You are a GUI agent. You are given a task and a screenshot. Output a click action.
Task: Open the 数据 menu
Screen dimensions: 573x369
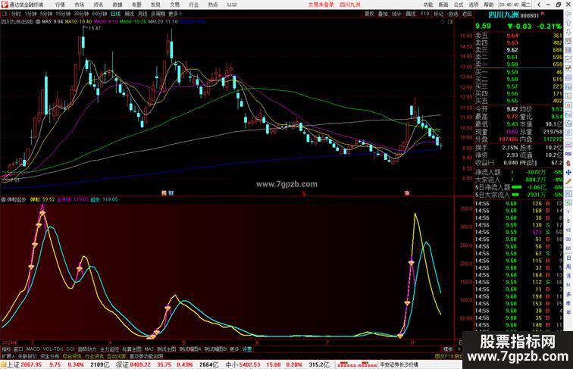tap(117, 5)
